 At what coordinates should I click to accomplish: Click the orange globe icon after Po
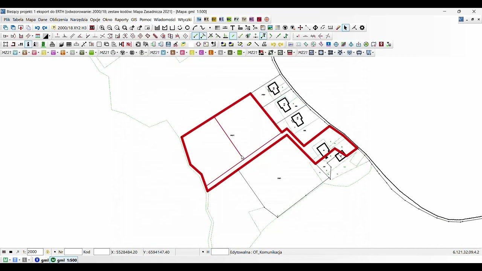[267, 19]
